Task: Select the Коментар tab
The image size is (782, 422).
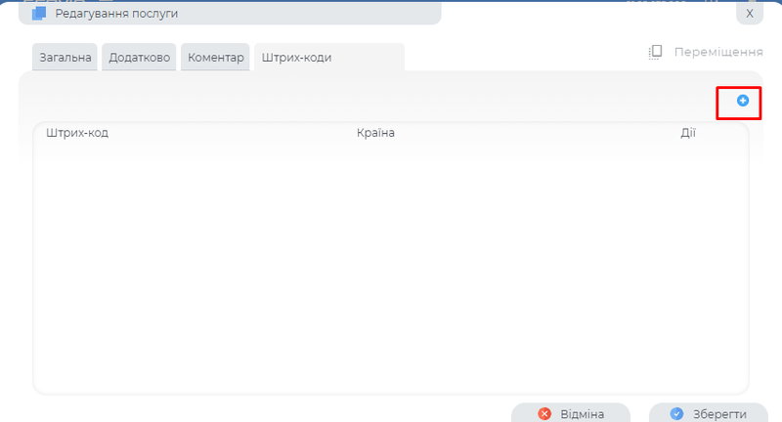Action: (x=215, y=58)
